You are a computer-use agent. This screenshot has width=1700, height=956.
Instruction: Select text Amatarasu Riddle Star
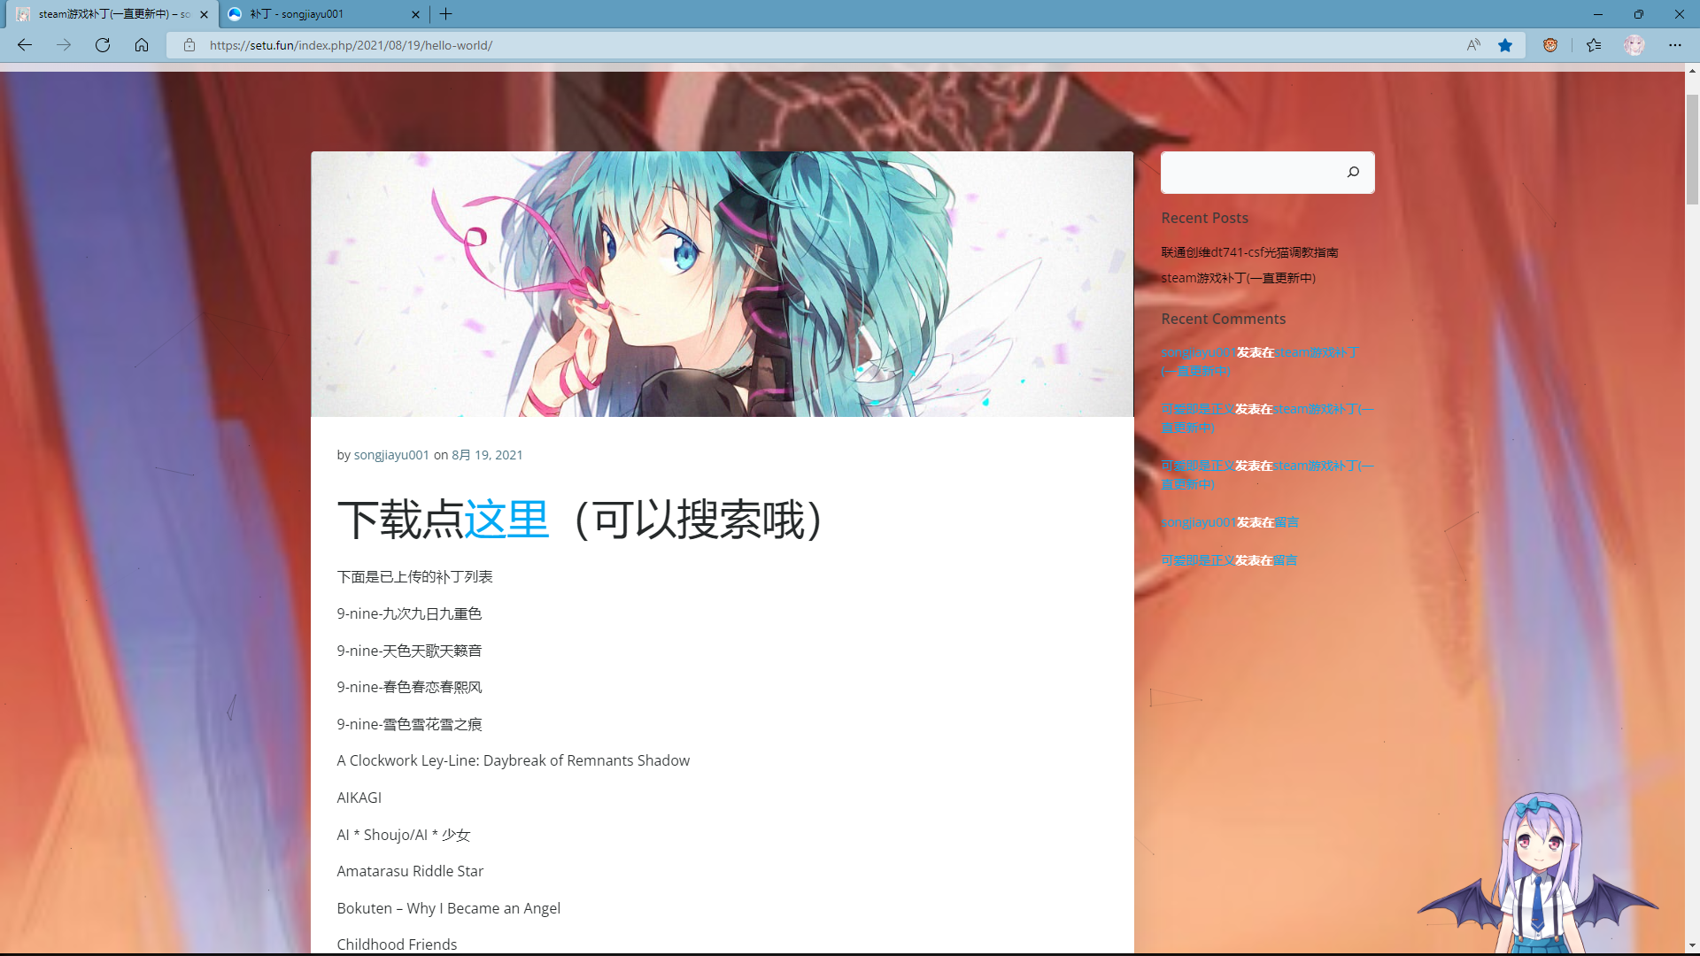pos(410,871)
